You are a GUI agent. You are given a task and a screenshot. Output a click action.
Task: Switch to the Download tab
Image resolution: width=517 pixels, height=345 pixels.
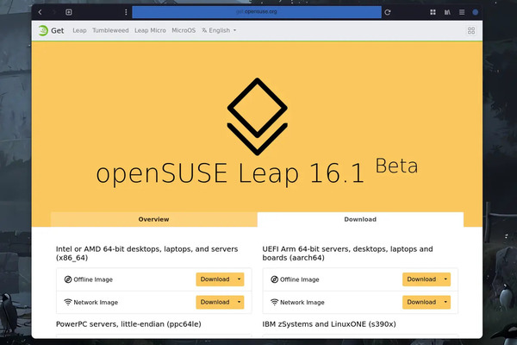click(360, 219)
